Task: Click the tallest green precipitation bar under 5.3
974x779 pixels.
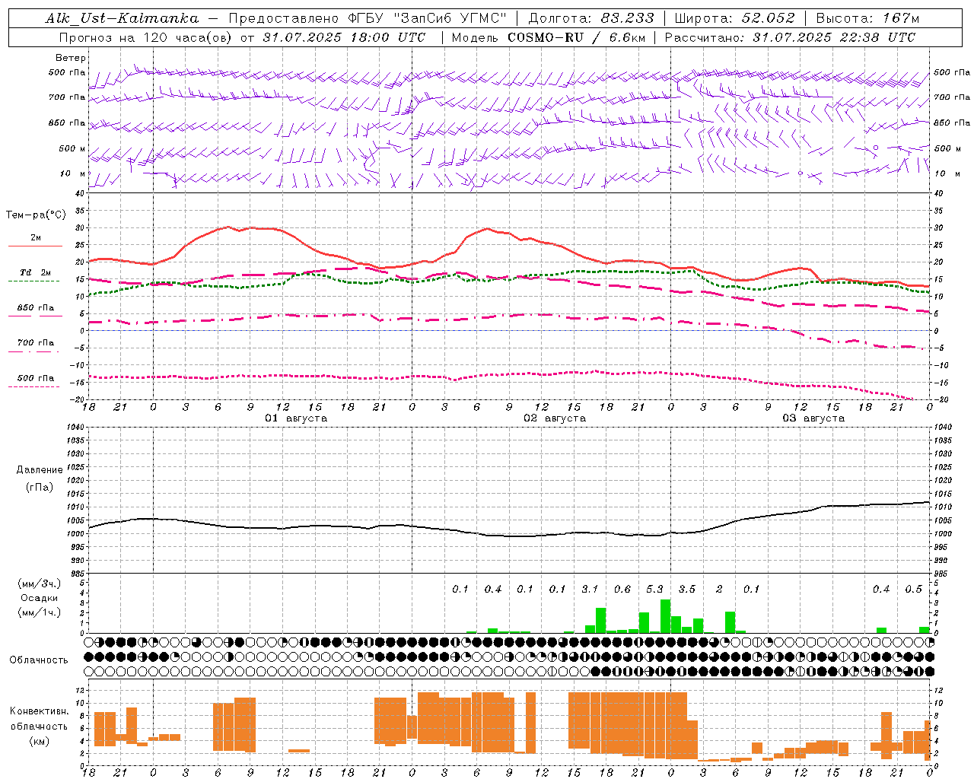Action: (666, 616)
